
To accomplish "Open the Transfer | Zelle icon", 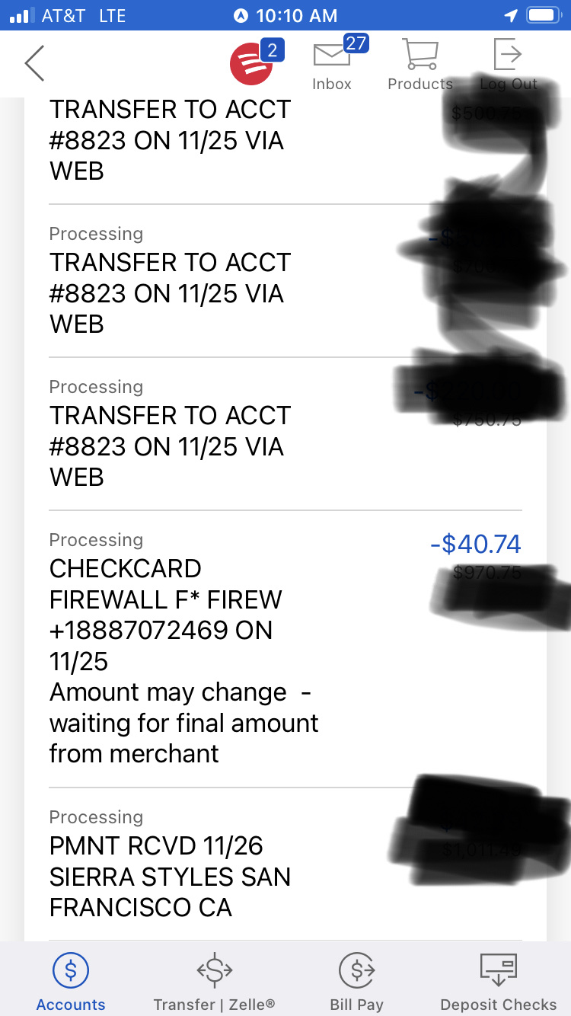I will point(214,970).
